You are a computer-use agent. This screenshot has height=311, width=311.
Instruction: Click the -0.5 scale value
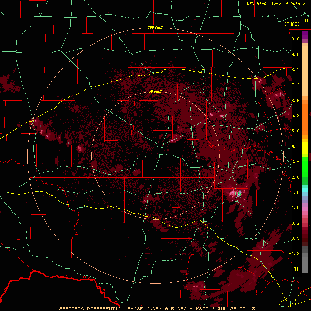tap(294, 238)
